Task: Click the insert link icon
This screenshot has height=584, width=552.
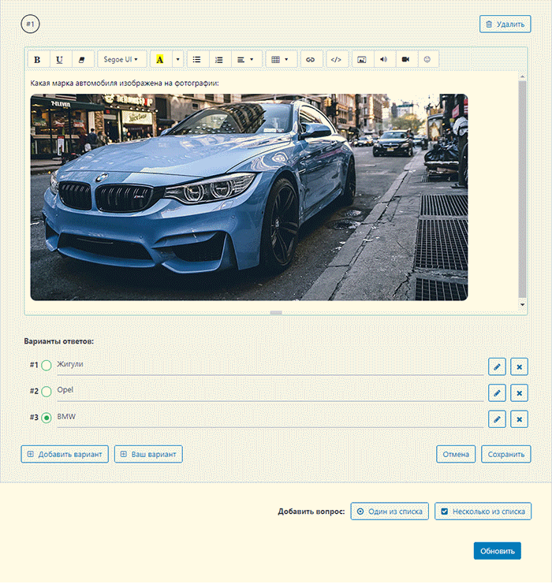Action: (311, 60)
